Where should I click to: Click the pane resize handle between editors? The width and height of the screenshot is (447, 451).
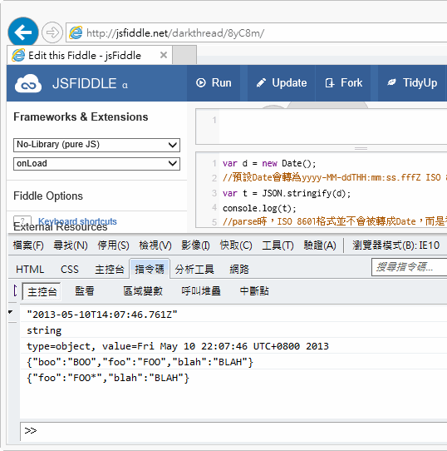361,148
